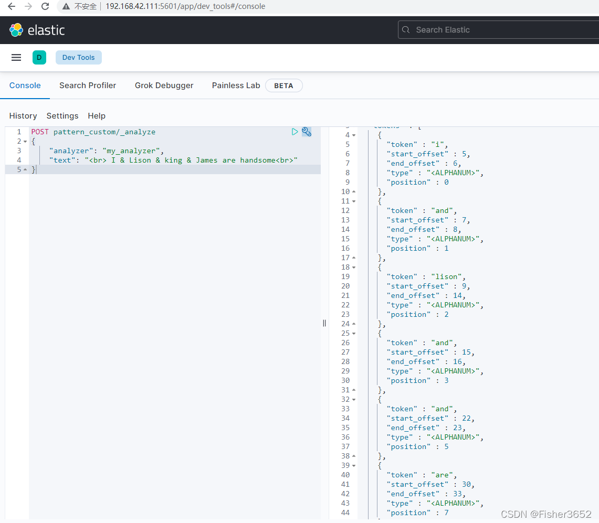Click the green D space avatar
This screenshot has height=523, width=599.
pos(39,57)
